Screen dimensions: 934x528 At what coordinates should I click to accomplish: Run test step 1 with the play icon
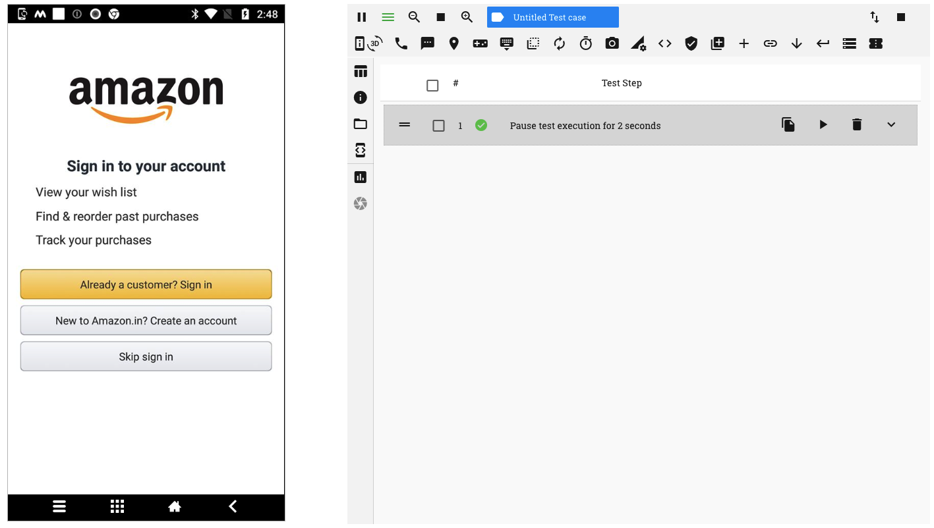[823, 124]
